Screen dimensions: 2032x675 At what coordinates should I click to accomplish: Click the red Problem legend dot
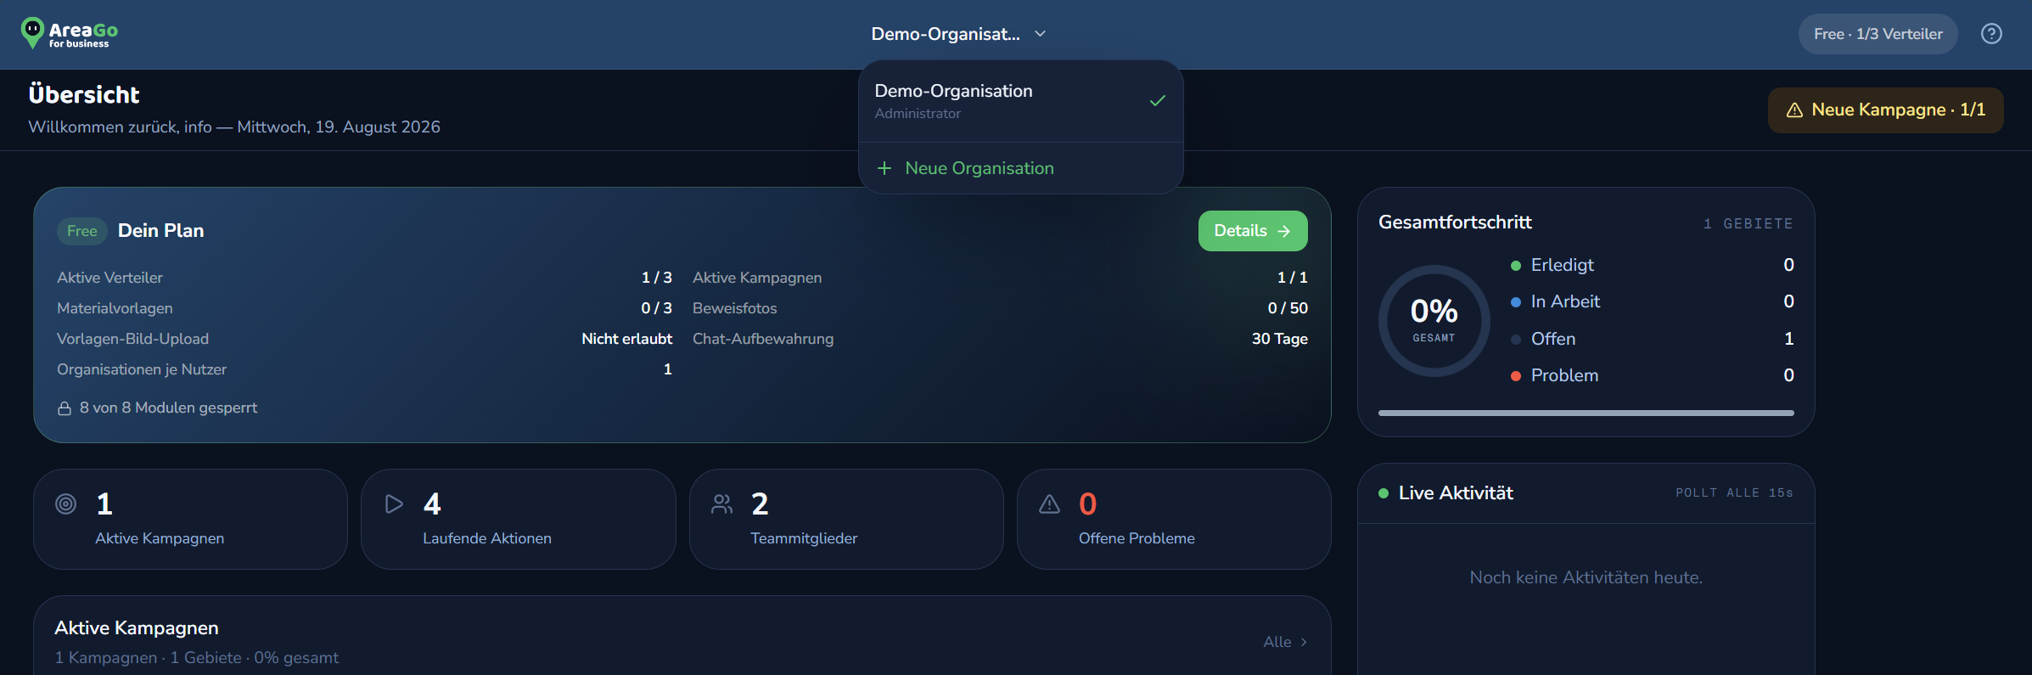pyautogui.click(x=1516, y=376)
